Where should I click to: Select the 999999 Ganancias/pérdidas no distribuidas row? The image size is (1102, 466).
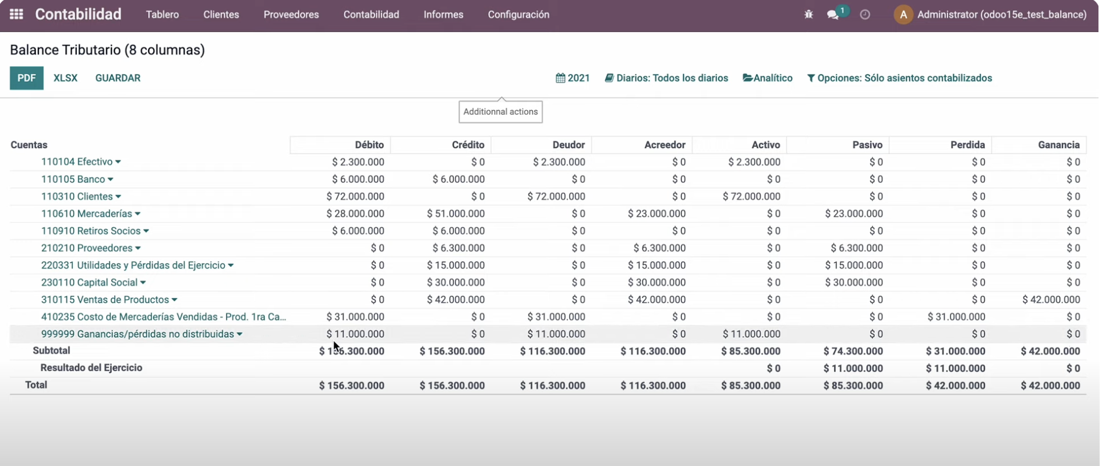tap(137, 334)
